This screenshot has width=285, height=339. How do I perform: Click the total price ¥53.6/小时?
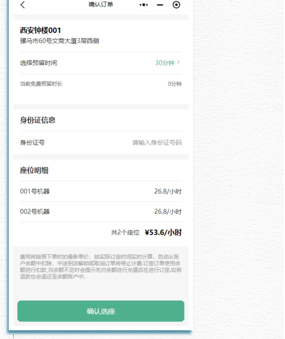[x=163, y=233]
